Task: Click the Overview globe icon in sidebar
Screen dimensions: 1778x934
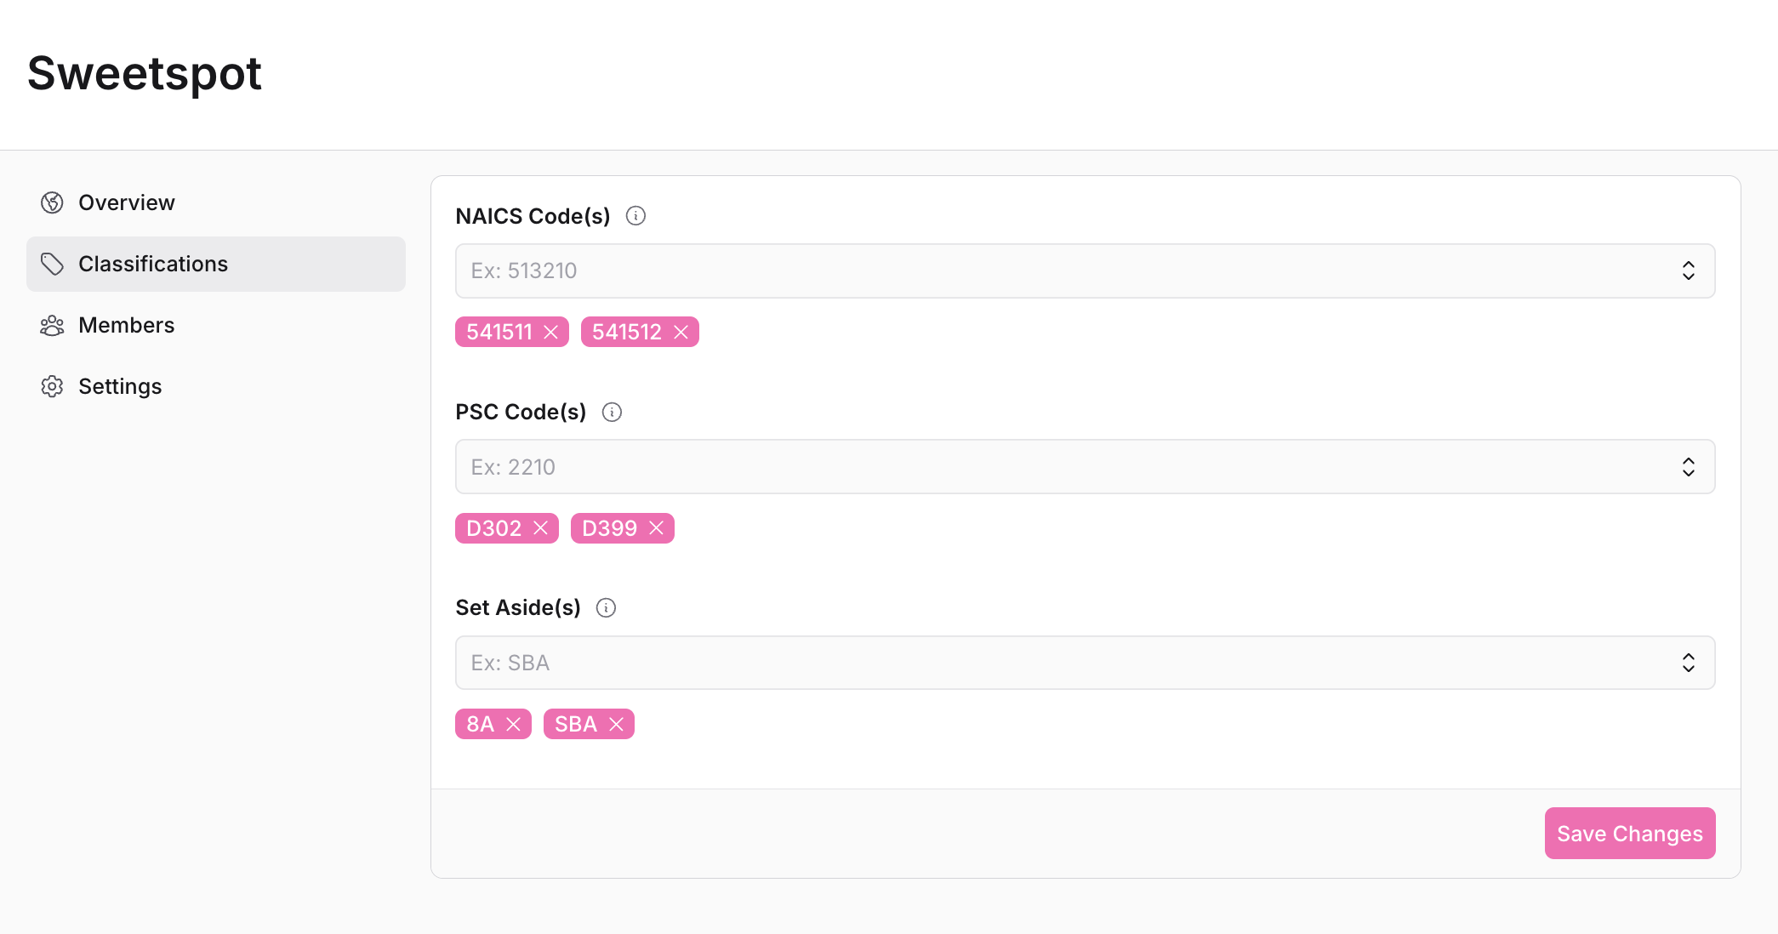Action: 52,202
